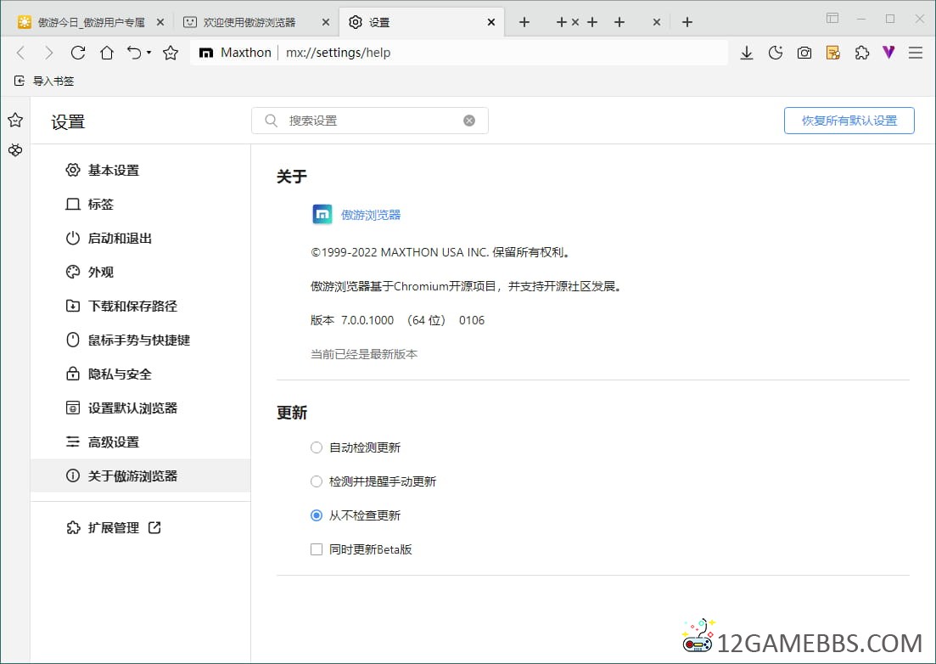Click the home page icon
The width and height of the screenshot is (936, 664).
point(107,53)
